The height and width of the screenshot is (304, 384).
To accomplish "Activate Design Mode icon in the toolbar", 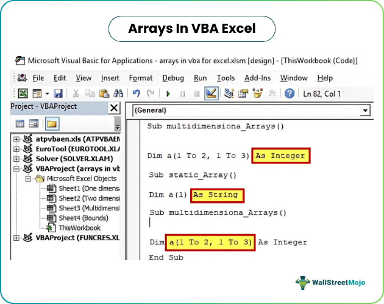I will coord(212,94).
